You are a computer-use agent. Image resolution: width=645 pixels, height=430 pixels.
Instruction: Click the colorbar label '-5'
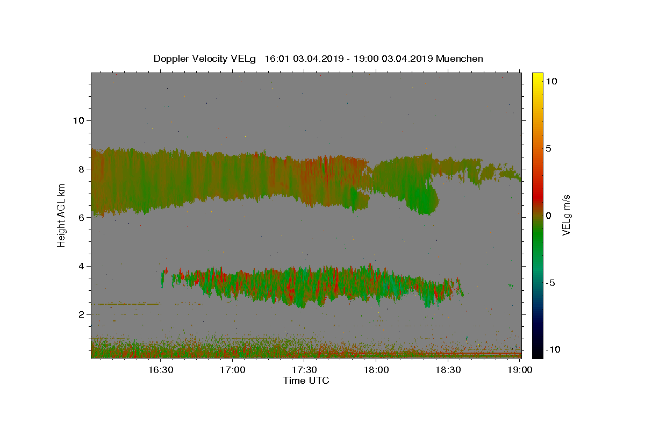[x=550, y=283]
